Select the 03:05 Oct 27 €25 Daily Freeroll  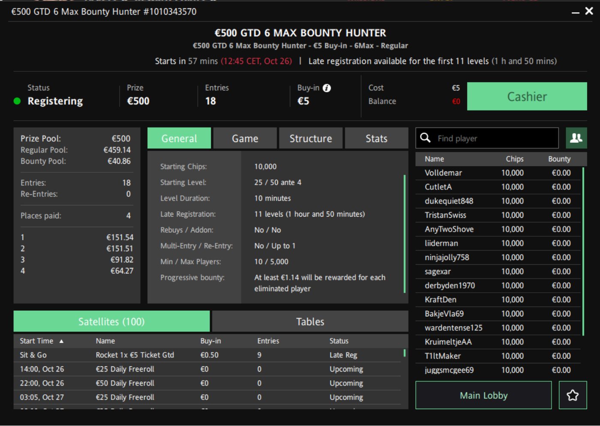coord(207,397)
